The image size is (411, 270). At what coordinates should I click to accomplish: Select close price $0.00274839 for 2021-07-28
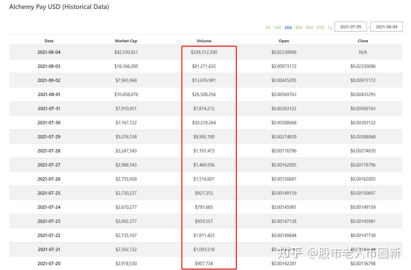click(x=363, y=151)
